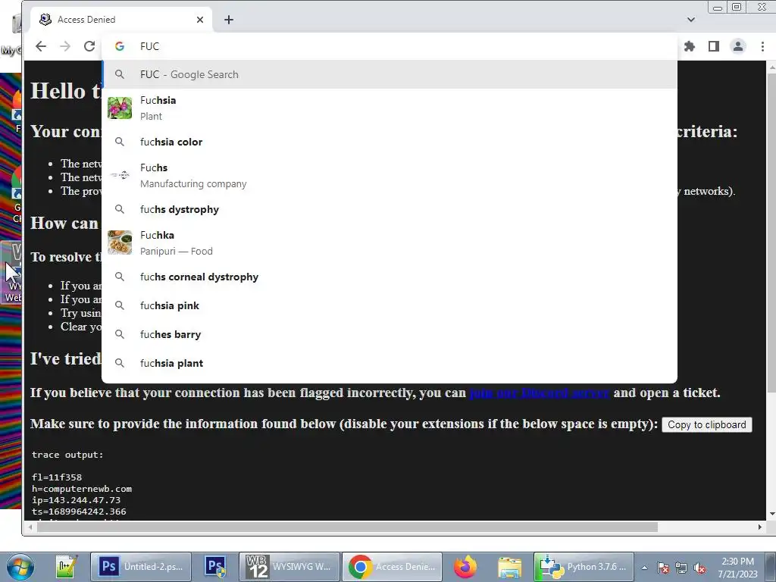The image size is (776, 582).
Task: Open the Windows Start button
Action: tap(20, 567)
